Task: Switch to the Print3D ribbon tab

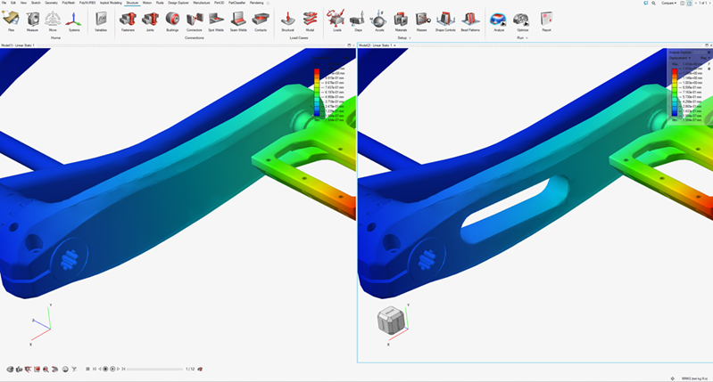Action: (220, 3)
